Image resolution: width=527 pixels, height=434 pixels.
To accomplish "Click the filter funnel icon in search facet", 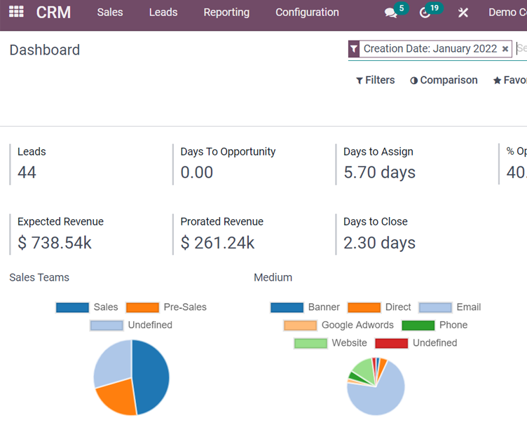I will [354, 49].
